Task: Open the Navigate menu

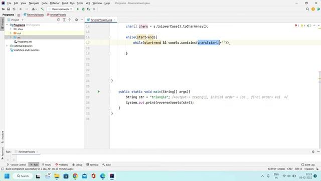Action: 34,3
